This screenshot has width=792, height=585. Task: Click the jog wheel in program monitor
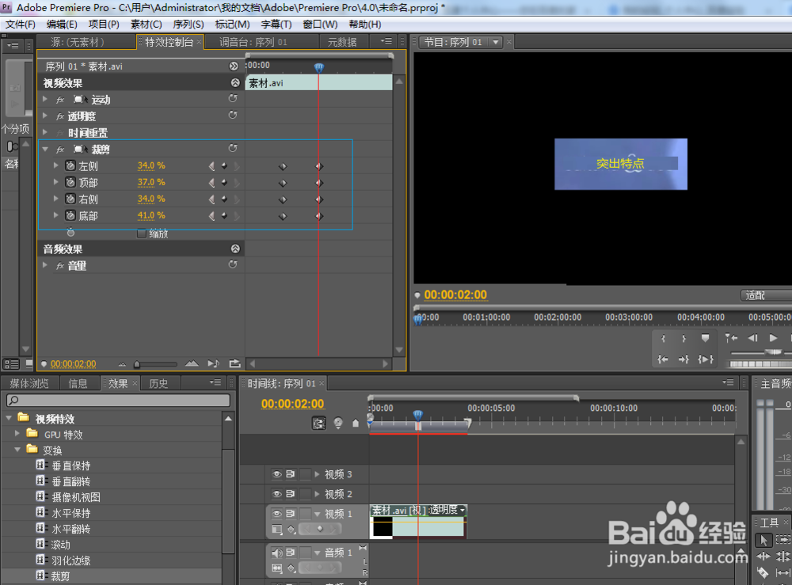click(760, 364)
